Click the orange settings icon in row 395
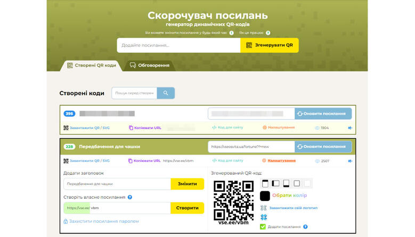This screenshot has height=237, width=415. [x=264, y=128]
